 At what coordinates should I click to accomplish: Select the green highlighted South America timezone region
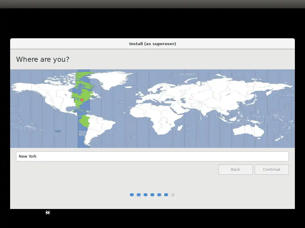[x=84, y=121]
